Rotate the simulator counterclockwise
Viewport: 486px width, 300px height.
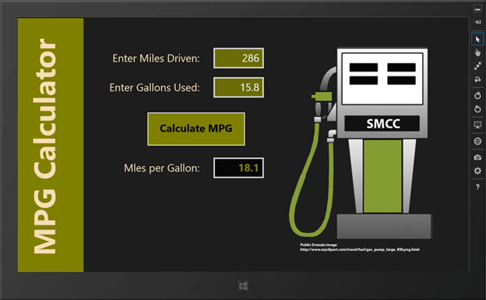click(x=477, y=109)
